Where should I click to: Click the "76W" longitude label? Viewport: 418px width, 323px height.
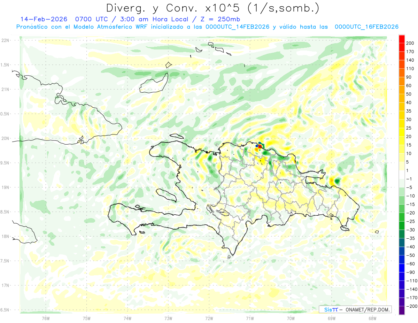(x=46, y=318)
